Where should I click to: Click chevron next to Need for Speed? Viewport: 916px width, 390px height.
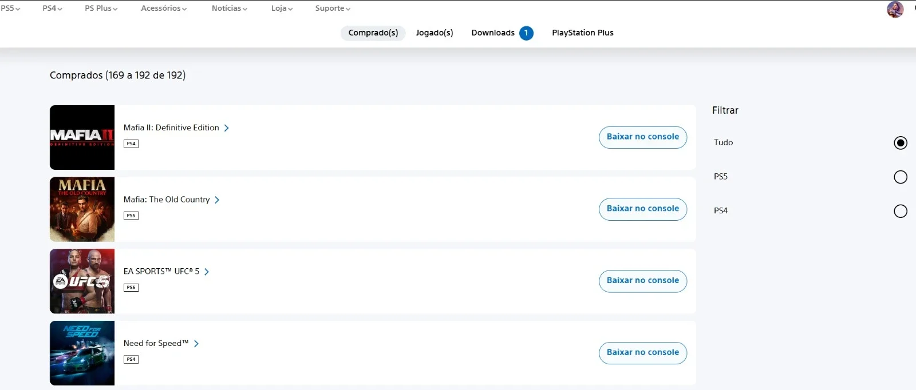196,344
